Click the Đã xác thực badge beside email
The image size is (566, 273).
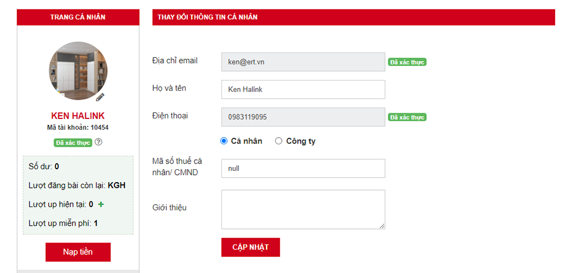[x=407, y=62]
